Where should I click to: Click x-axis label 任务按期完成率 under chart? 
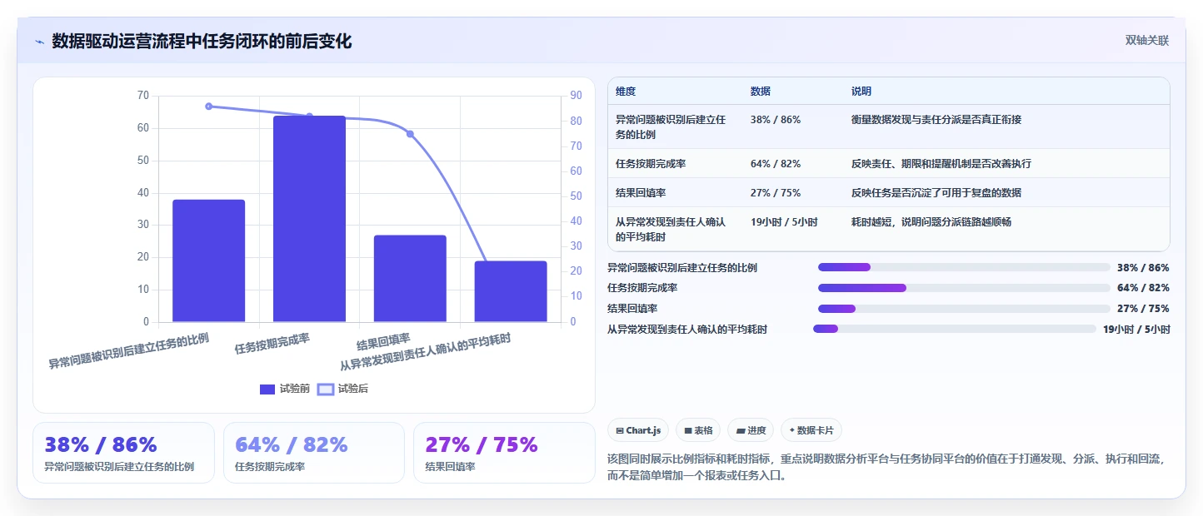pyautogui.click(x=272, y=344)
